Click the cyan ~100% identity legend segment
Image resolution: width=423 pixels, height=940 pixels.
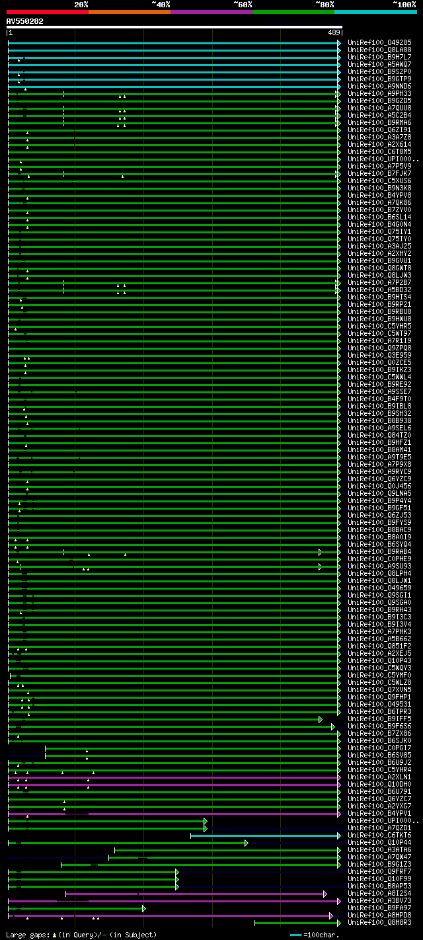pyautogui.click(x=375, y=11)
